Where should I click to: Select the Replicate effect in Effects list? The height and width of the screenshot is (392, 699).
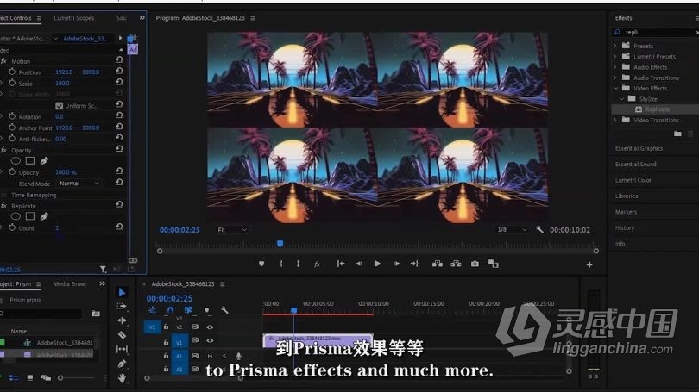[x=657, y=109]
